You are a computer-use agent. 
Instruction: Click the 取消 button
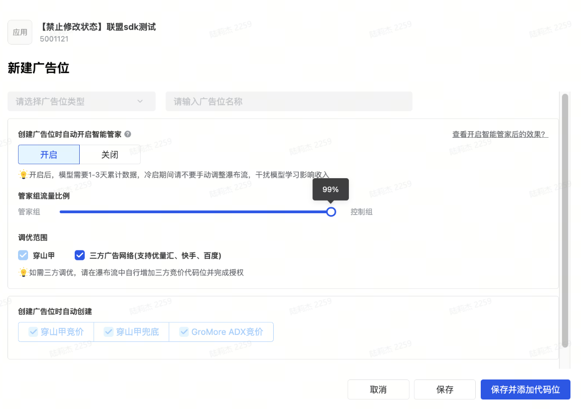[378, 389]
